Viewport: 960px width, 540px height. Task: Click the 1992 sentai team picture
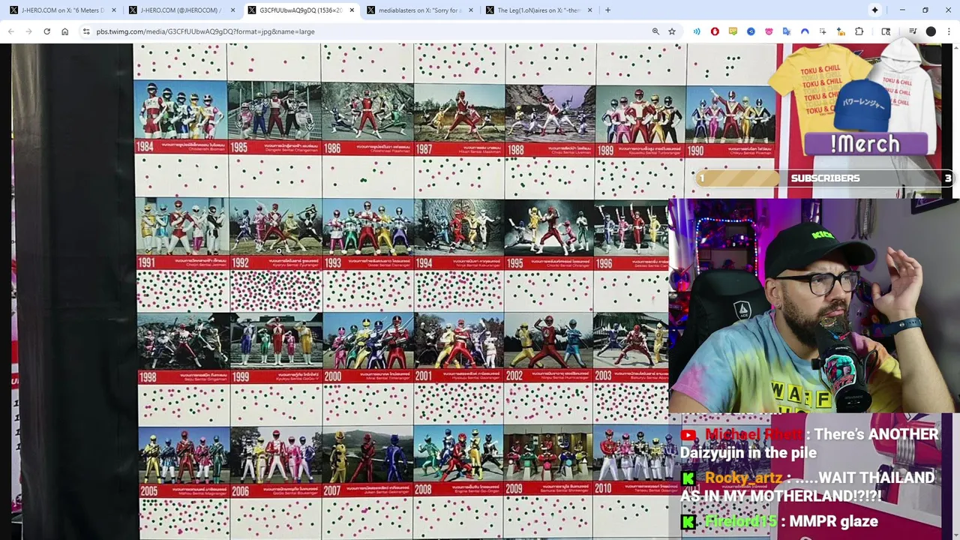276,226
